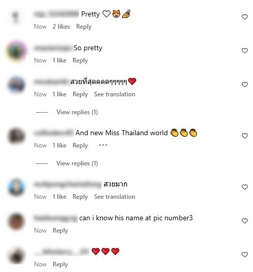Show translation for the สวยที่สุด comment

click(x=114, y=94)
